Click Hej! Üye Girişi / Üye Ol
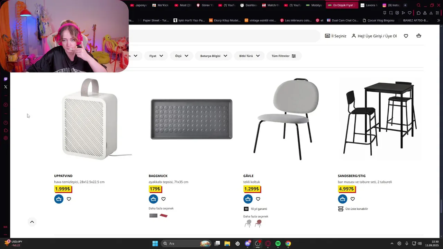 (374, 36)
